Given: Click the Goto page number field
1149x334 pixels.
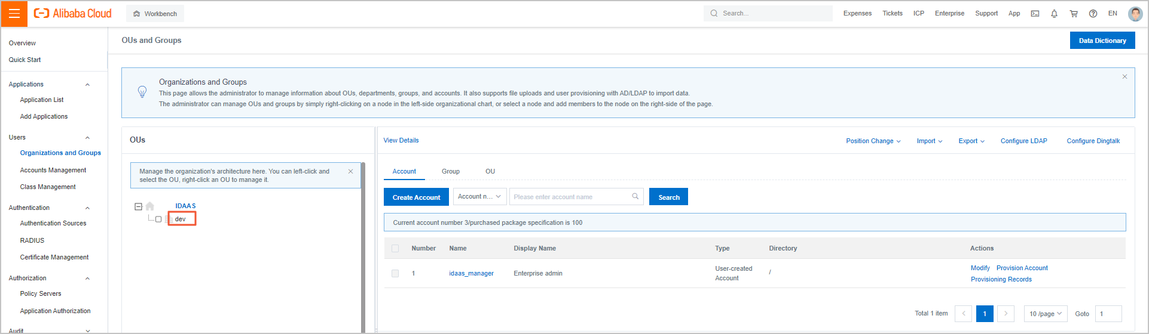Looking at the screenshot, I should pyautogui.click(x=1108, y=314).
